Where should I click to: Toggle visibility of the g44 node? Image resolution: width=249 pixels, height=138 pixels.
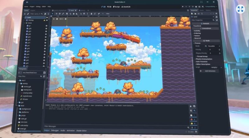pos(45,54)
